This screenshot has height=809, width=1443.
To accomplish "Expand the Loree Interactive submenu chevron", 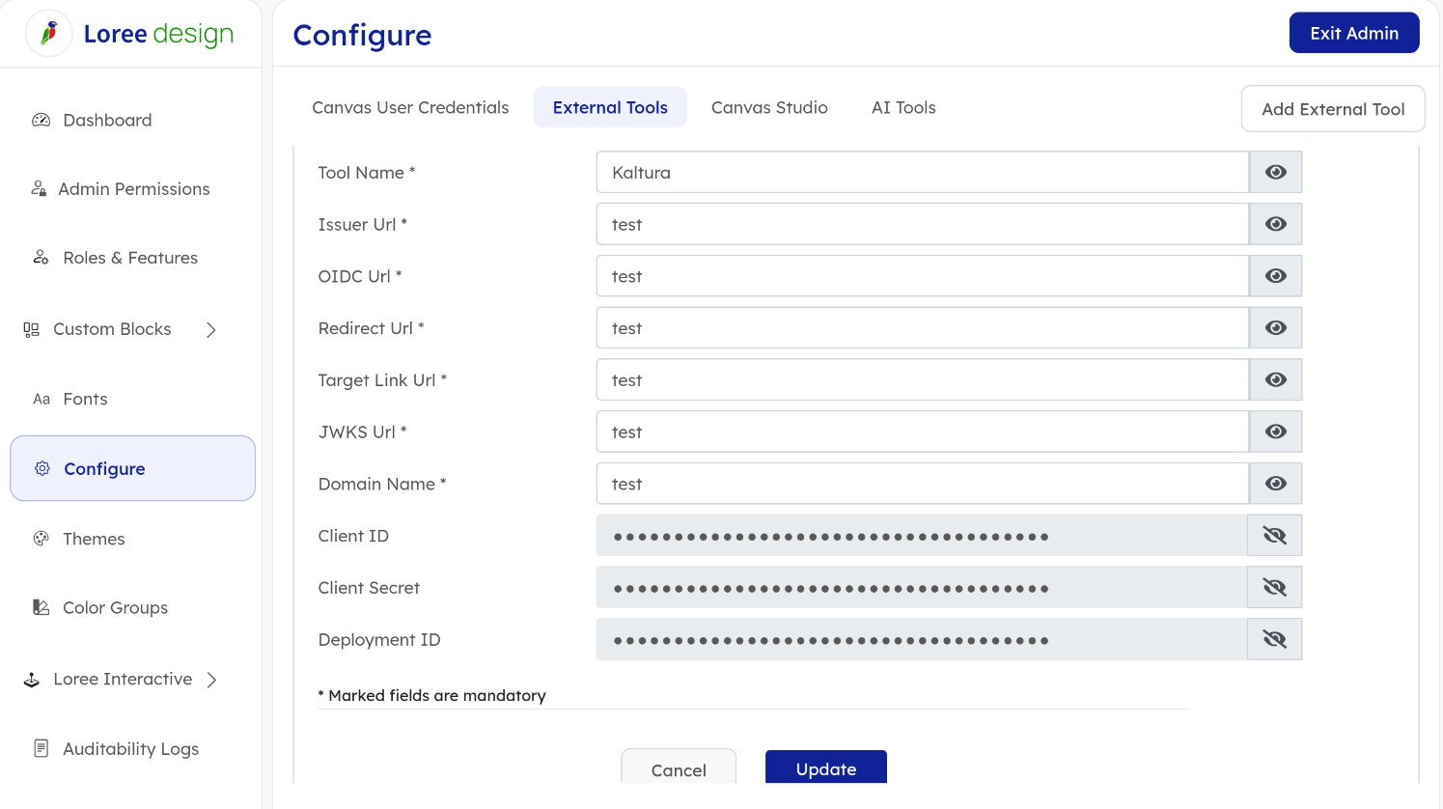I will [211, 680].
